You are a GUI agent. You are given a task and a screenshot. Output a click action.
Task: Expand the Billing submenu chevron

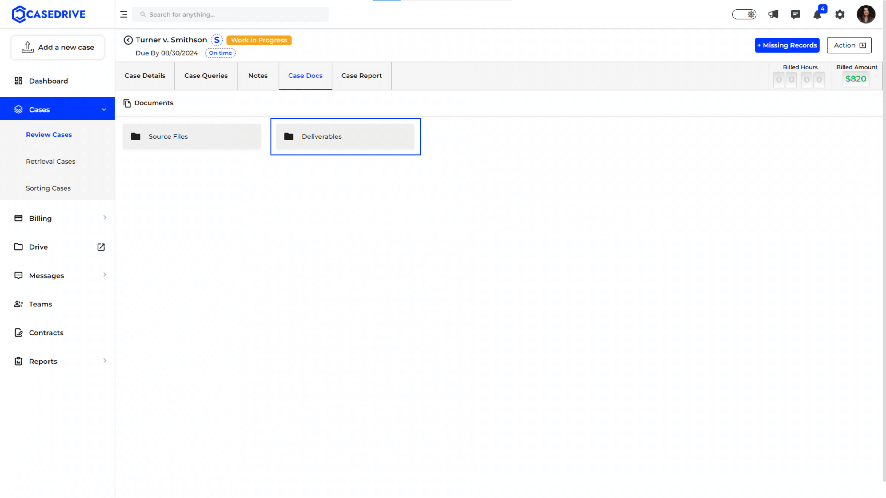click(105, 218)
